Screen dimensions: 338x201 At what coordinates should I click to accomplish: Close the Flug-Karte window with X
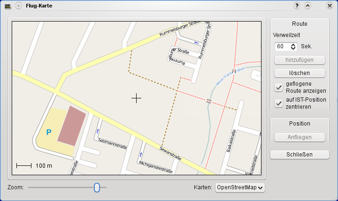[330, 6]
